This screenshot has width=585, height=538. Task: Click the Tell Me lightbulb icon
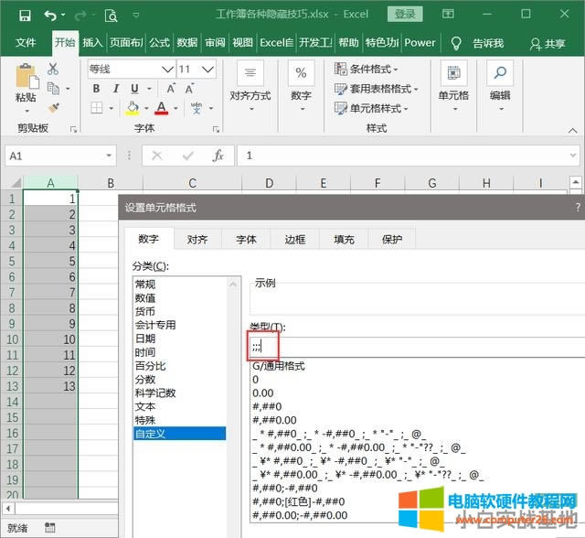456,43
